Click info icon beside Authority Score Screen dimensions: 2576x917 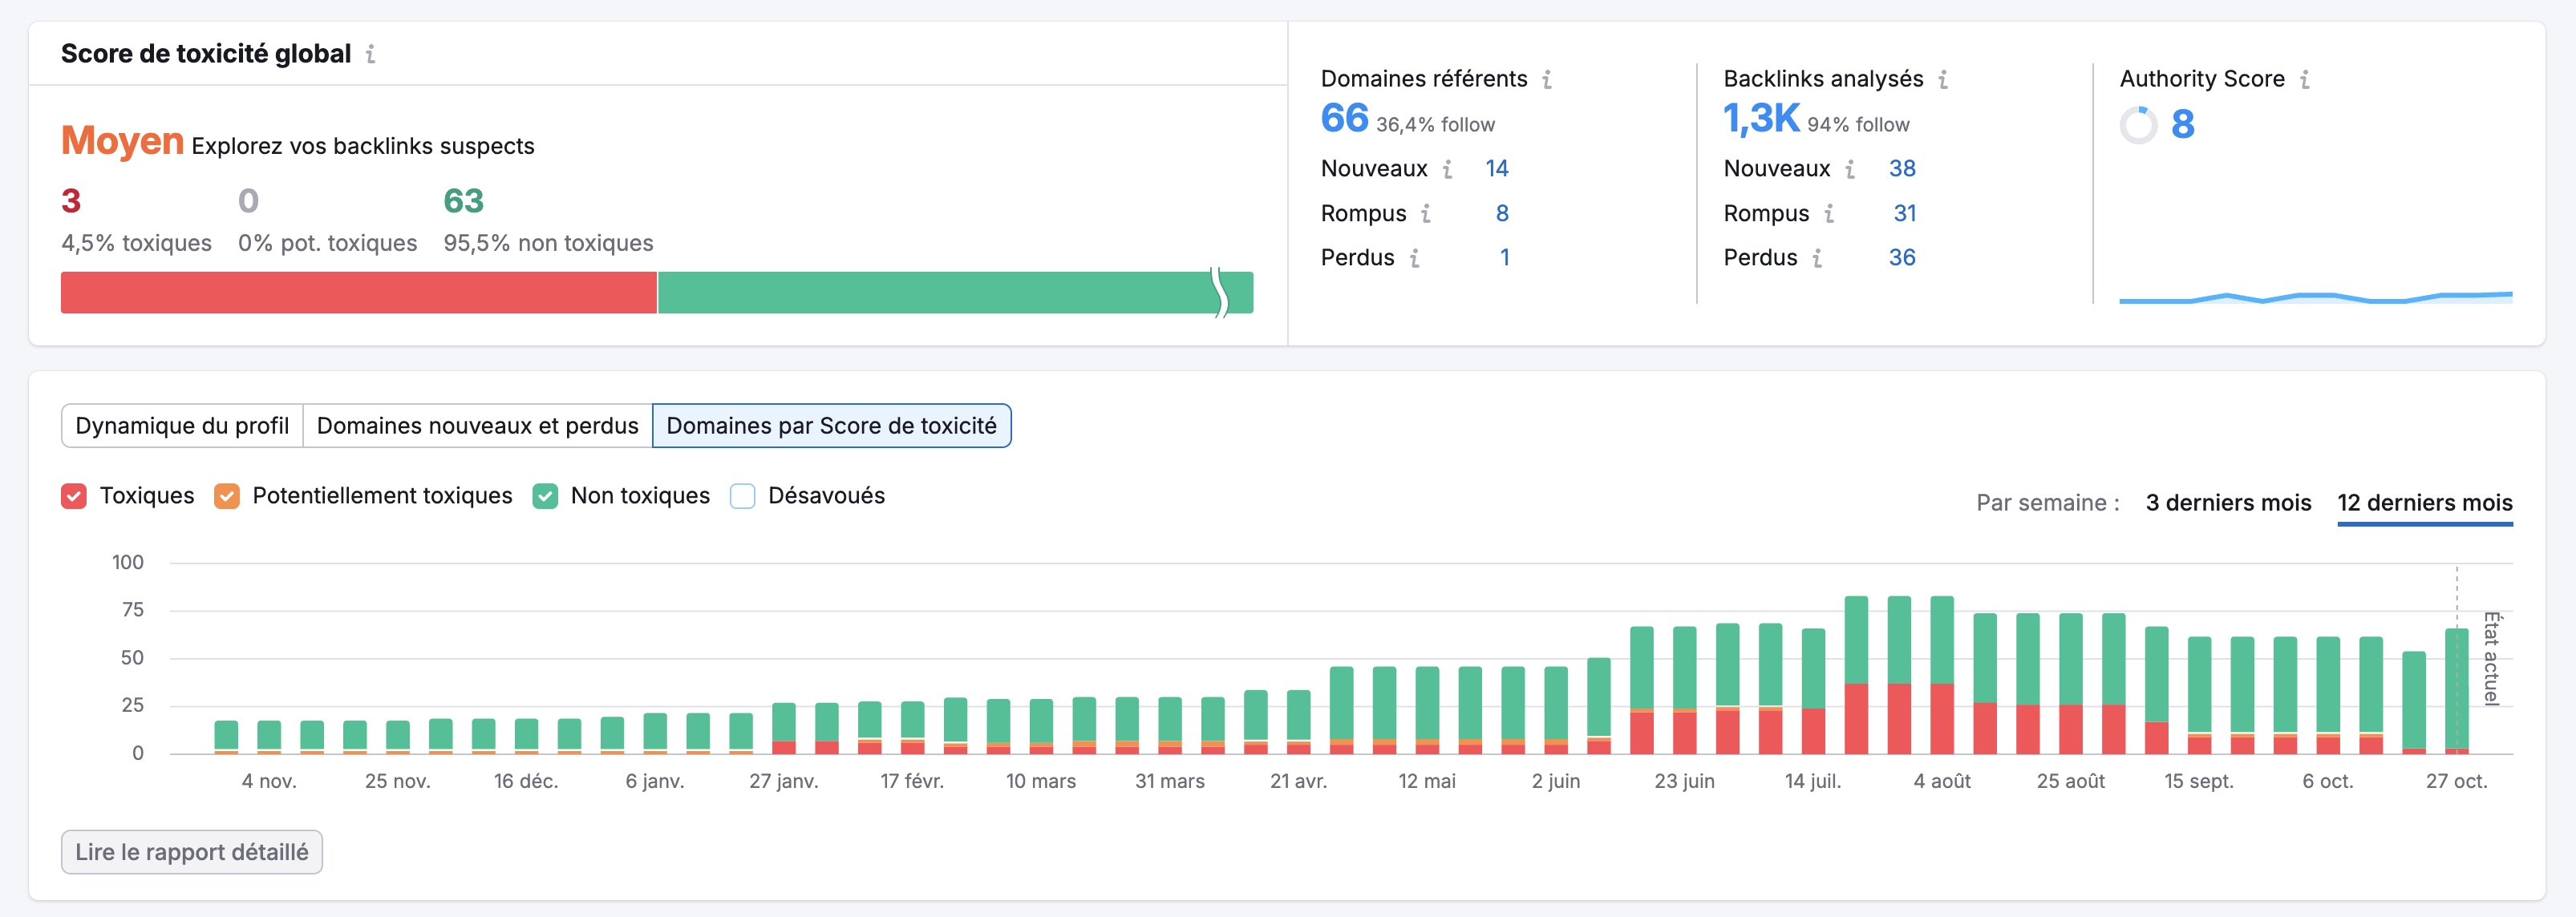(x=2304, y=79)
